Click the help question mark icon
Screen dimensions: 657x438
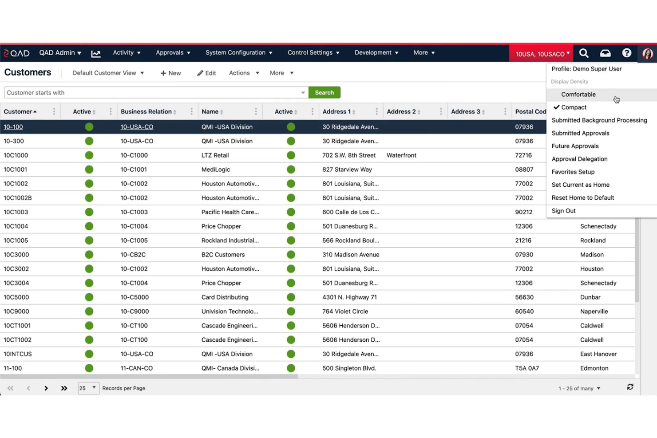pyautogui.click(x=627, y=53)
